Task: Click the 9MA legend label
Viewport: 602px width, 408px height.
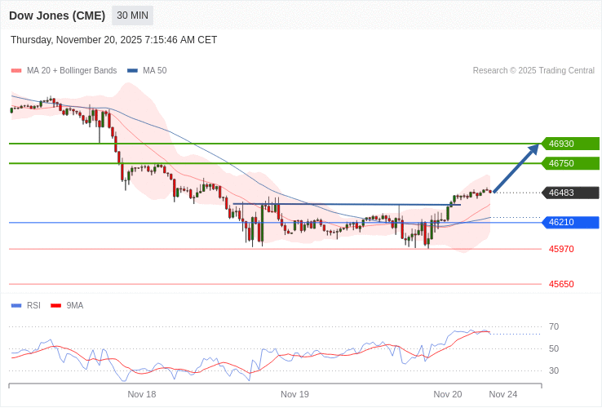Action: pos(75,305)
